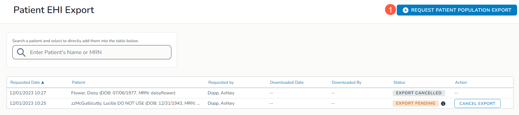Click the plus icon on the population export button
The height and width of the screenshot is (115, 519).
[x=405, y=10]
